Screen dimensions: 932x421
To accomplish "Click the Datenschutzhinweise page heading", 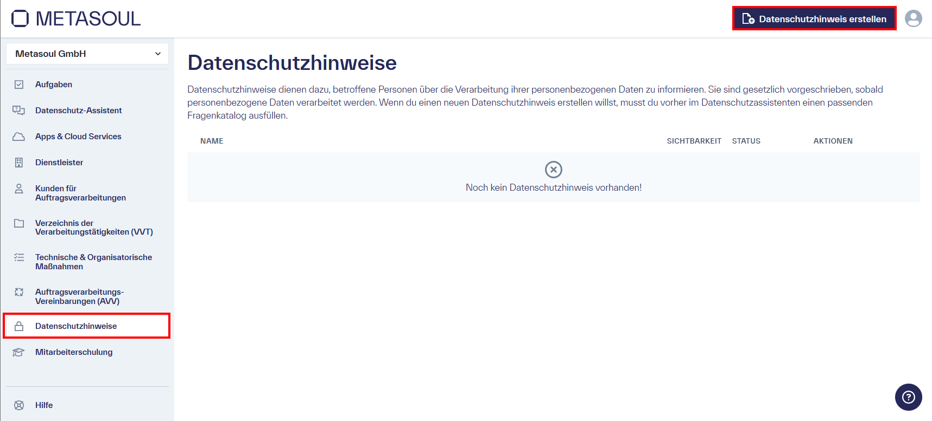I will [x=292, y=63].
